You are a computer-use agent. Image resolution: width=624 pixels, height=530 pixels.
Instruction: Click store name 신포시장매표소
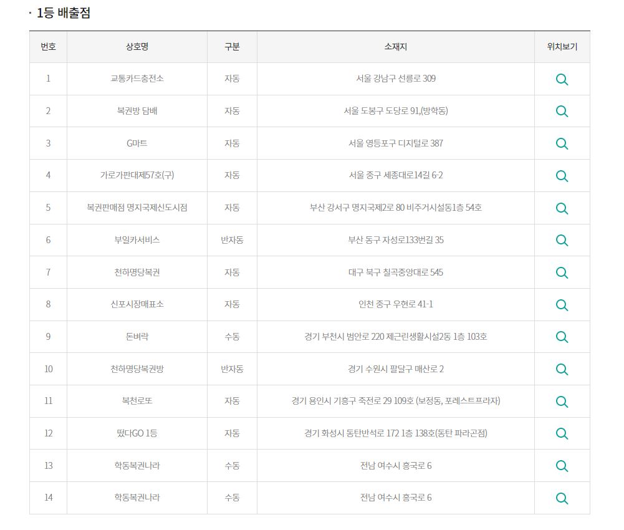point(137,304)
